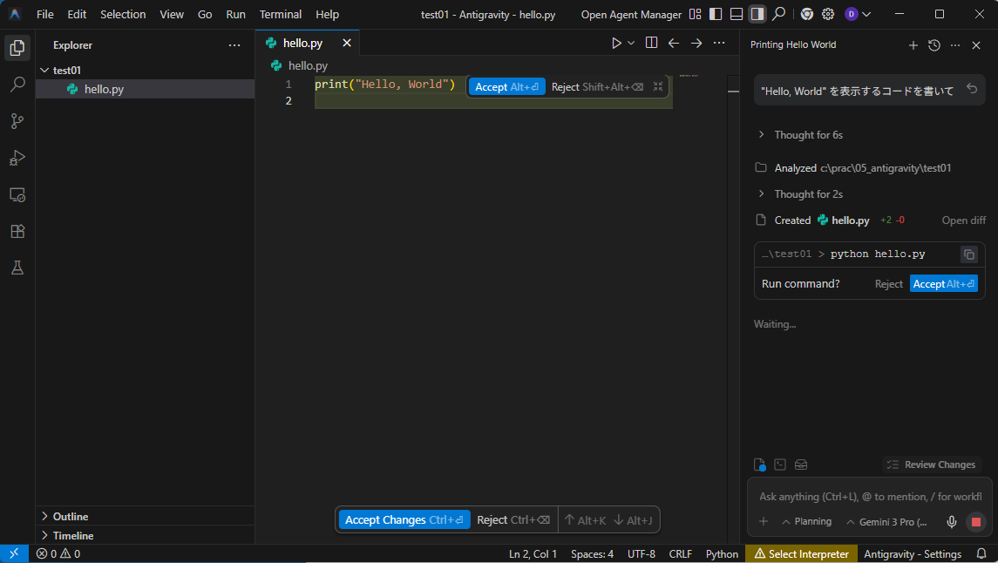Go to previous change Alt+K
The height and width of the screenshot is (563, 998).
click(x=585, y=519)
